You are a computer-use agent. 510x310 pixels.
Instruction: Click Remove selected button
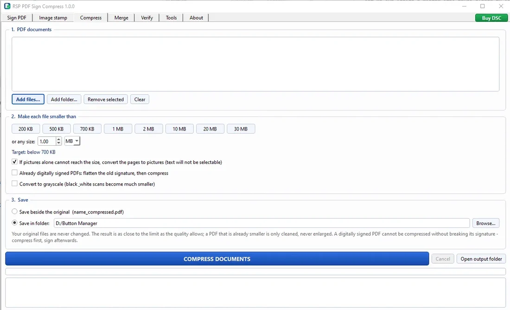pyautogui.click(x=106, y=99)
